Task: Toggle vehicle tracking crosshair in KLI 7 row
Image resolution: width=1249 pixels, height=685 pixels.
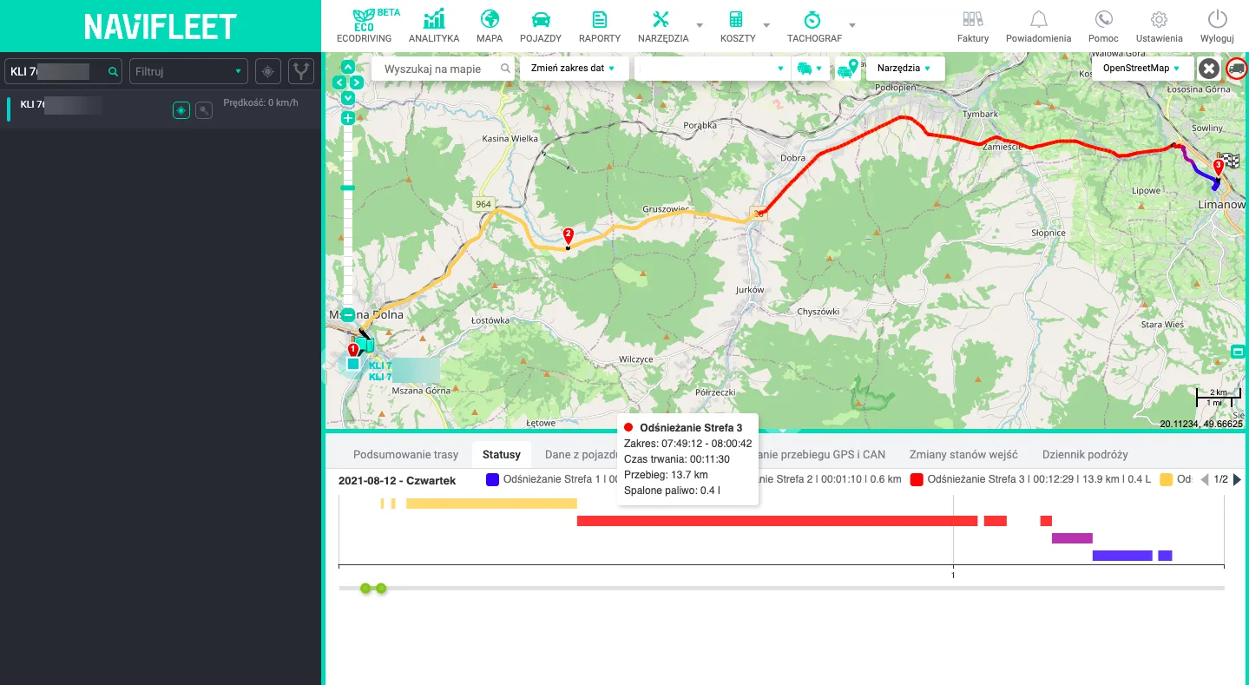Action: pos(181,110)
